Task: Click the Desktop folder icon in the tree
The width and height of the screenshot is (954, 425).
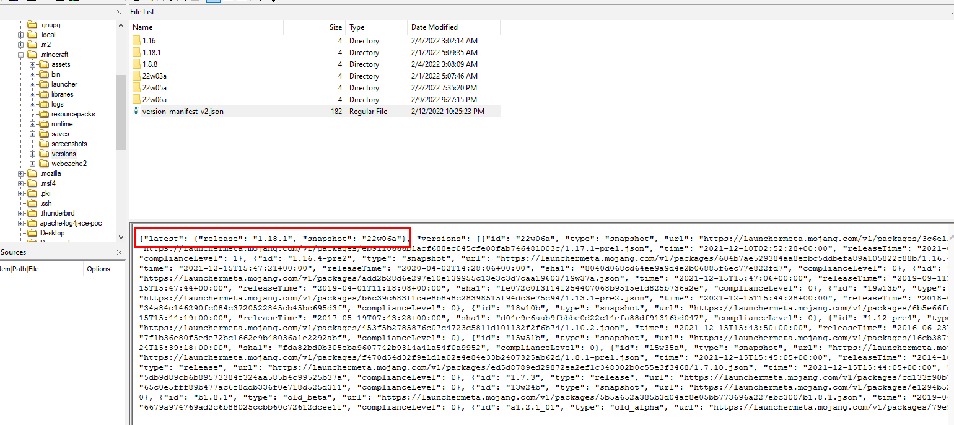Action: pos(32,233)
